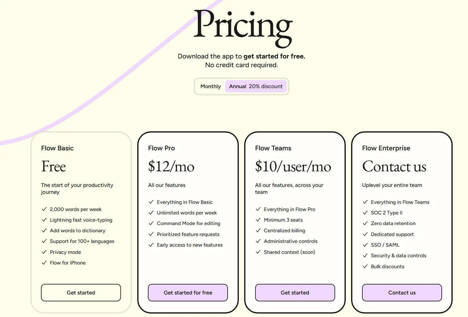Click checkmark next to Privacy mode
The height and width of the screenshot is (317, 468).
click(44, 252)
